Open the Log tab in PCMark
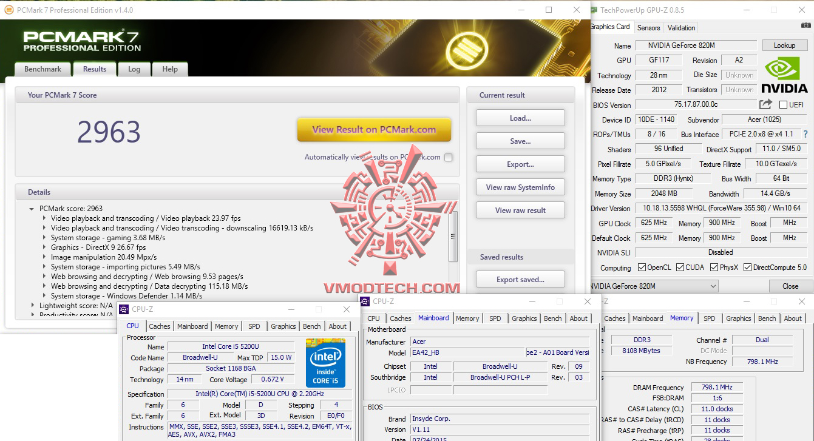The image size is (814, 441). click(x=134, y=69)
